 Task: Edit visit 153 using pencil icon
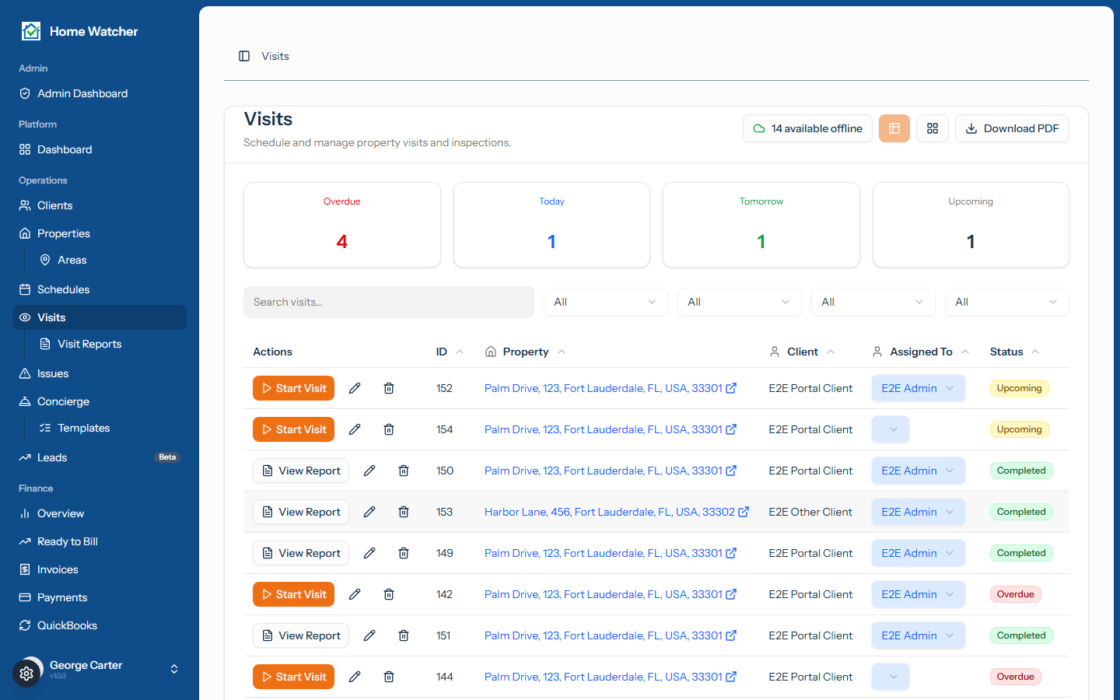tap(369, 512)
